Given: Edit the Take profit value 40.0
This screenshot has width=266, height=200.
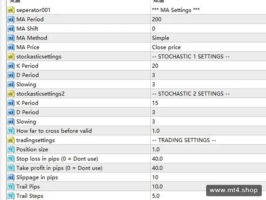Looking at the screenshot, I should click(208, 168).
